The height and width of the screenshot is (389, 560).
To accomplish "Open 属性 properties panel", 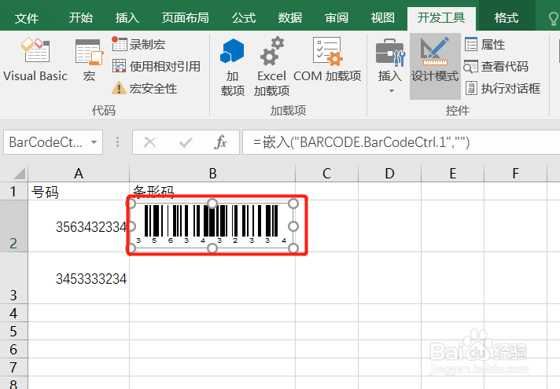I will coord(485,45).
